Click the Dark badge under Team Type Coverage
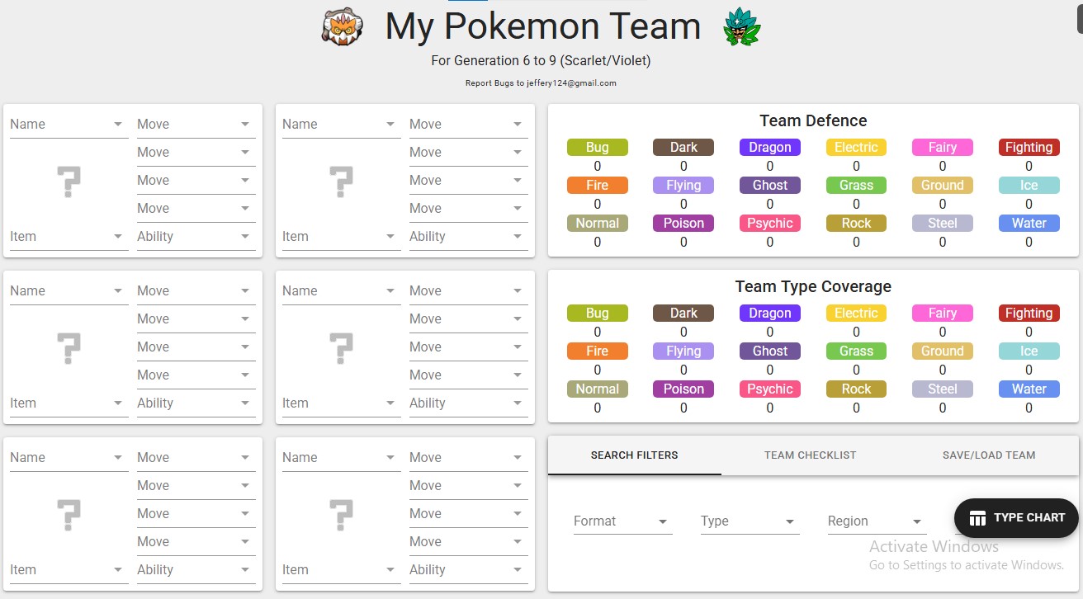The width and height of the screenshot is (1083, 599). point(683,314)
